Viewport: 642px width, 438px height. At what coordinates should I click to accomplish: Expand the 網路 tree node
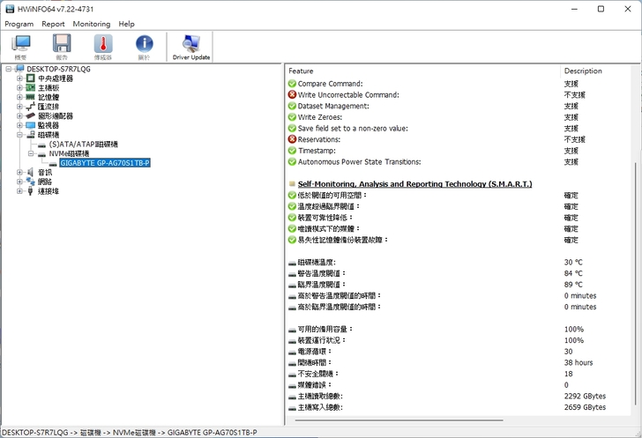point(19,182)
